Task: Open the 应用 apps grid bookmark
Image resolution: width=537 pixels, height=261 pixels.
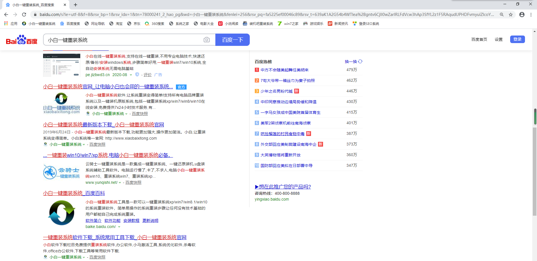Action: (11, 24)
